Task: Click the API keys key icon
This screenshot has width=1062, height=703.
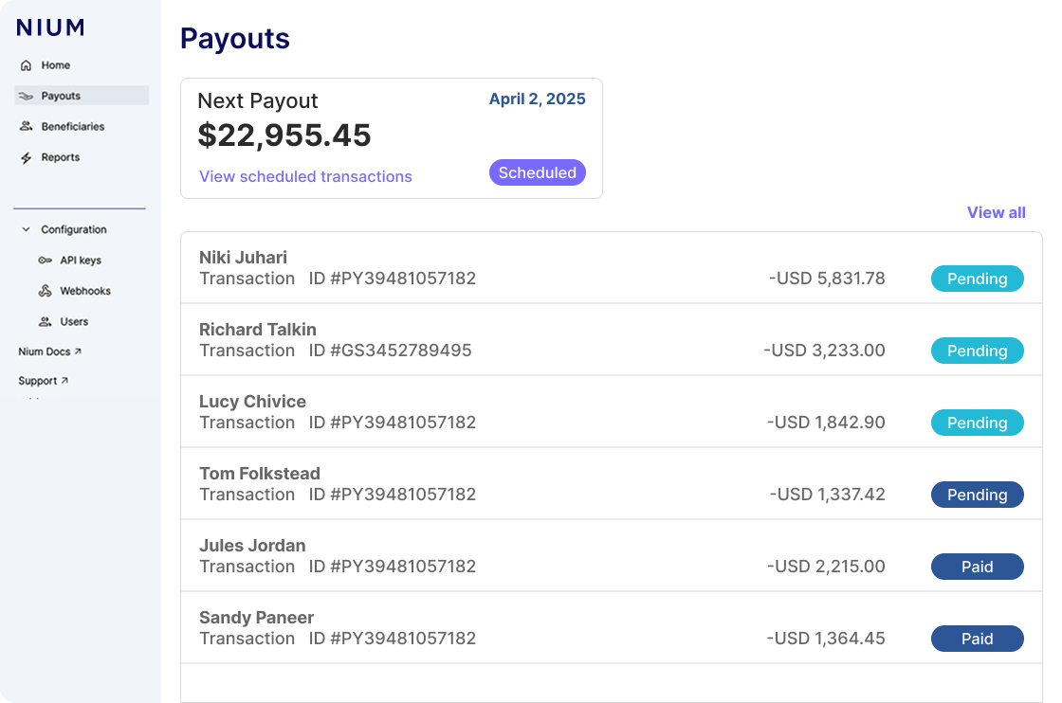Action: coord(45,260)
